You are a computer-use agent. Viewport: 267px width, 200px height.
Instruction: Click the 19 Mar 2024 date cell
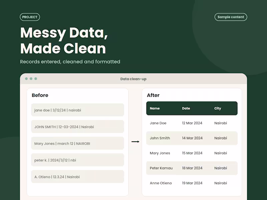point(192,183)
